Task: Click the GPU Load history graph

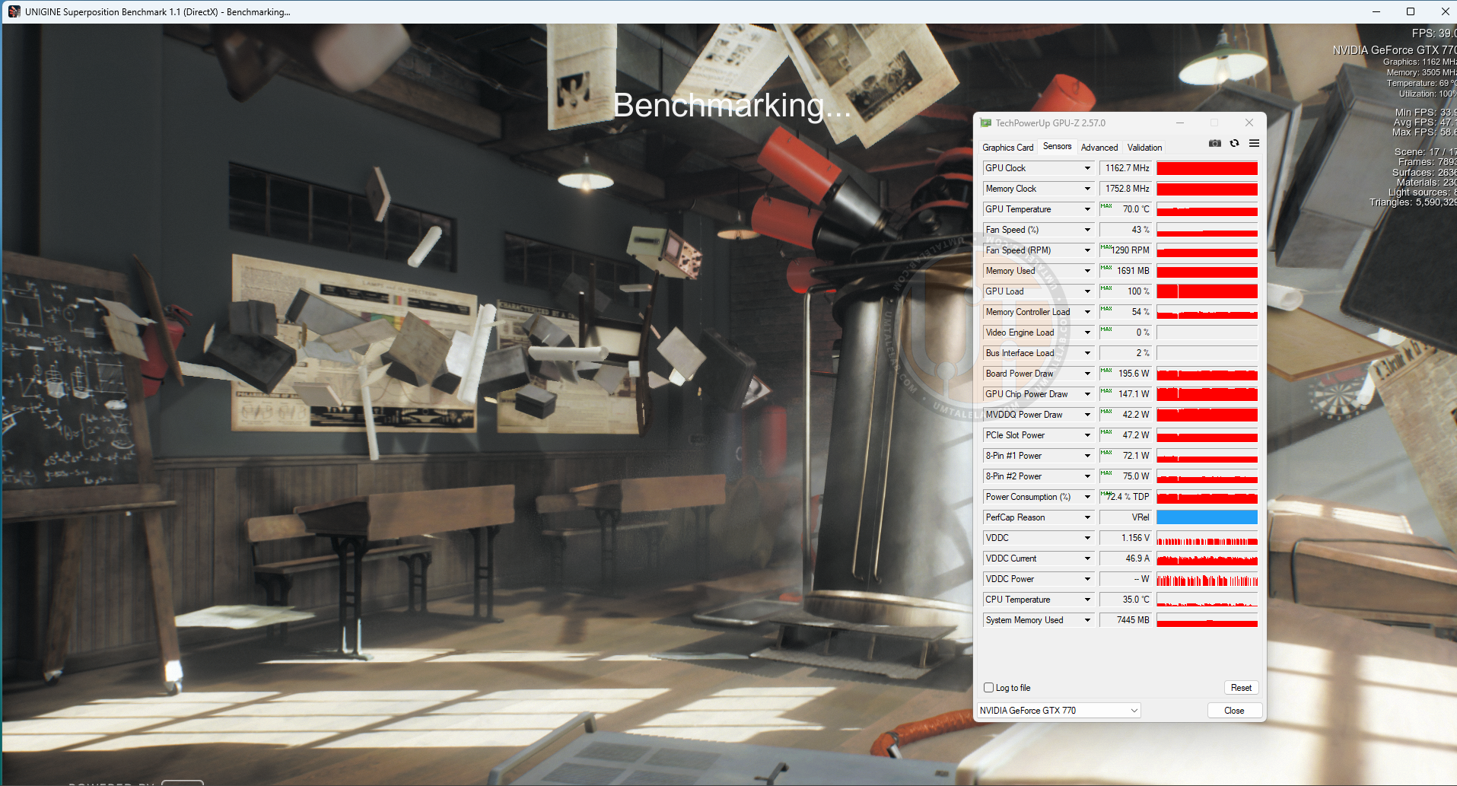Action: [x=1207, y=291]
